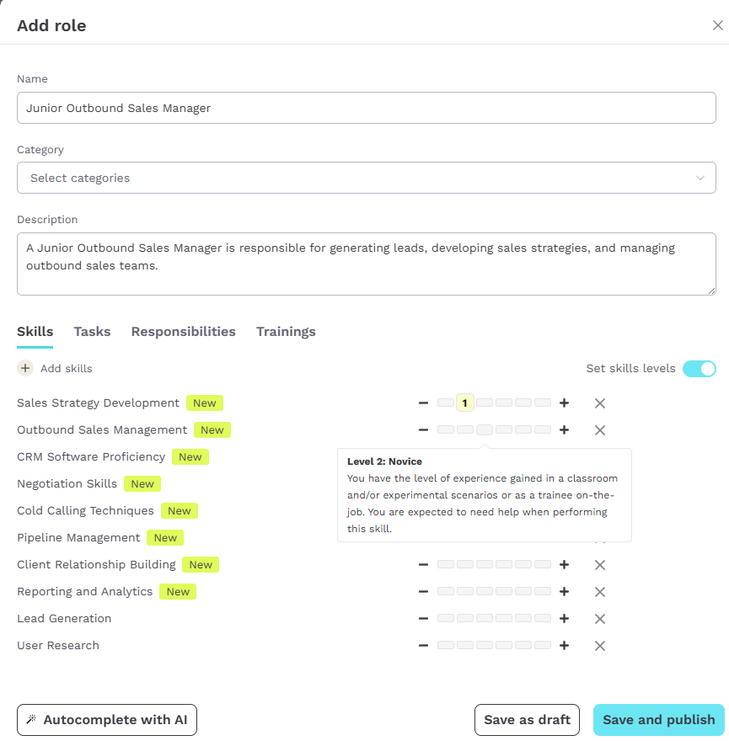Remove the User Research skill

(600, 646)
